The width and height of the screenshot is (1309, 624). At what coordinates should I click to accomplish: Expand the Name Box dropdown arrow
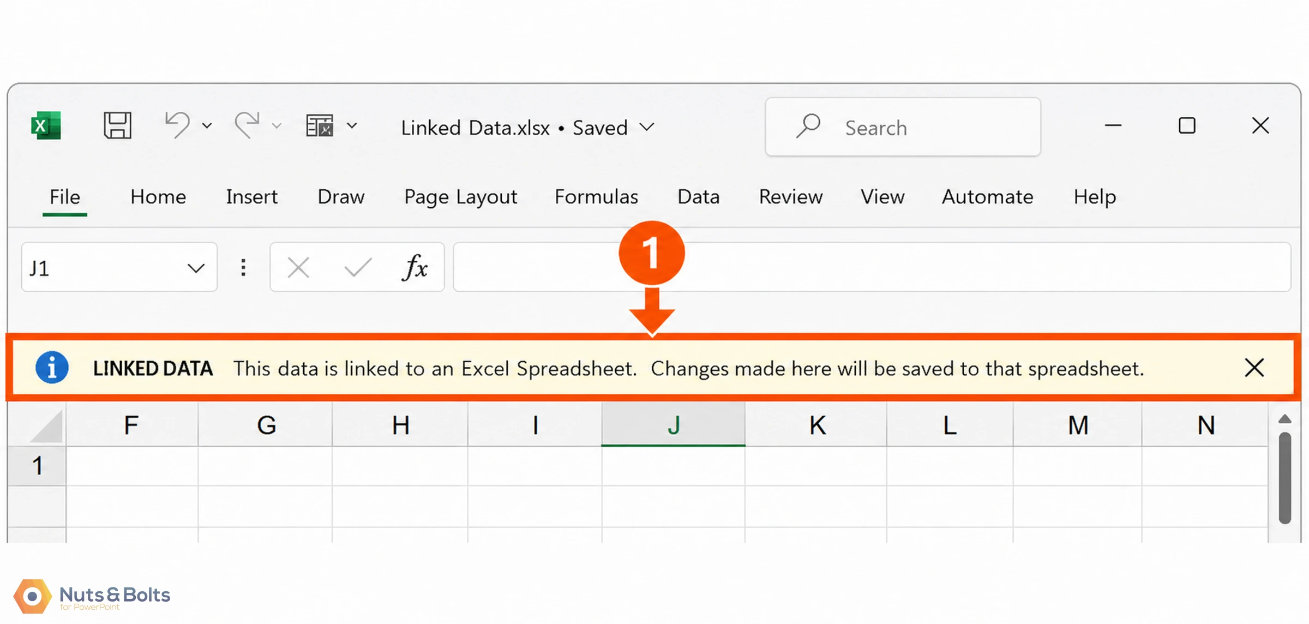point(196,268)
